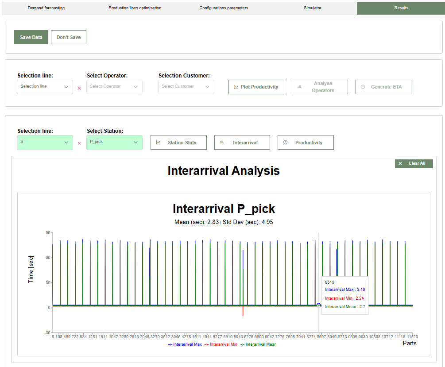Click the Save Data button

pos(31,37)
